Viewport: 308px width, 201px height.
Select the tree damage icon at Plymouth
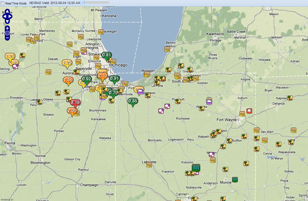coord(178,101)
